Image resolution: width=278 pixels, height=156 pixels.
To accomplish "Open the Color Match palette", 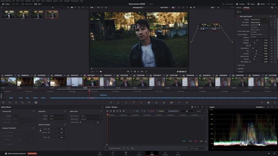I will click(x=10, y=102).
